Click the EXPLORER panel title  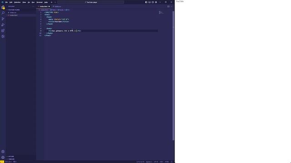click(x=11, y=6)
